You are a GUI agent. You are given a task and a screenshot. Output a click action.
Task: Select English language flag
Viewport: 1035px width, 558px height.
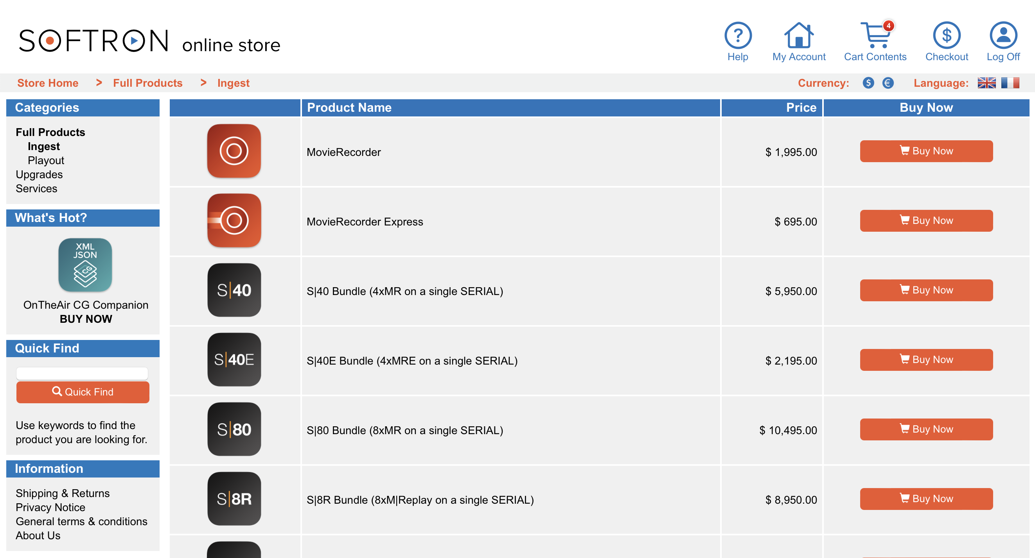[986, 83]
